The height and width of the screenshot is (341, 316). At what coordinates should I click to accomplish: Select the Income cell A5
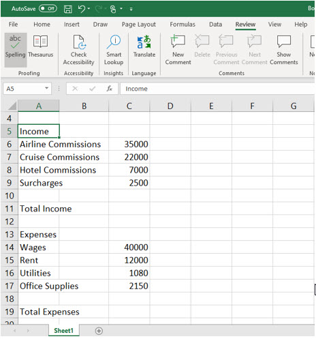[x=39, y=131]
